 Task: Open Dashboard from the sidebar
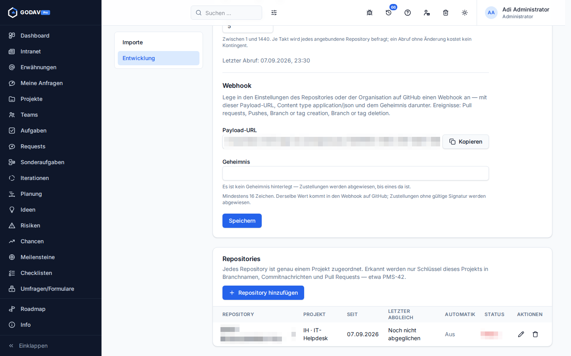click(x=51, y=36)
